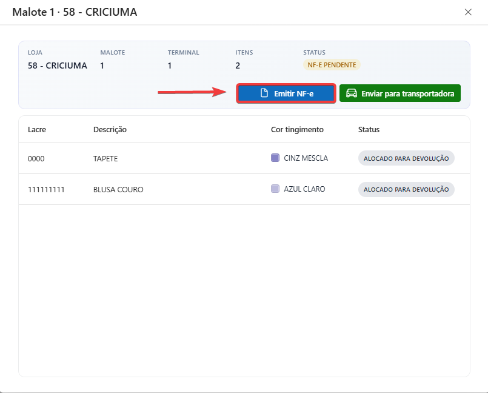Click the Descrição column header
Viewport: 488px width, 393px height.
(x=110, y=130)
